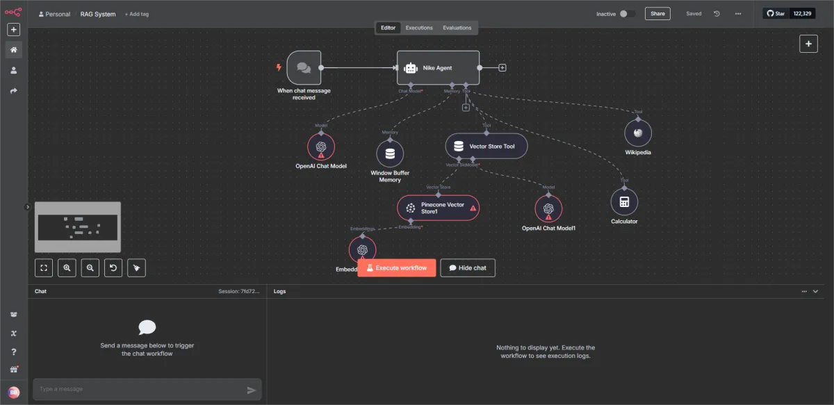
Task: Click the GitHub Star button
Action: [776, 13]
